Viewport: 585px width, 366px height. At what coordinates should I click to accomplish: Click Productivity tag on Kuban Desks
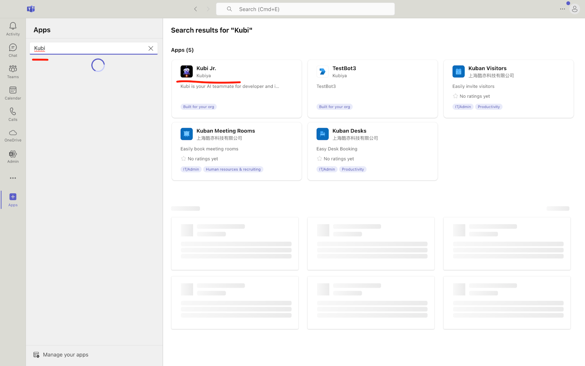pyautogui.click(x=353, y=169)
